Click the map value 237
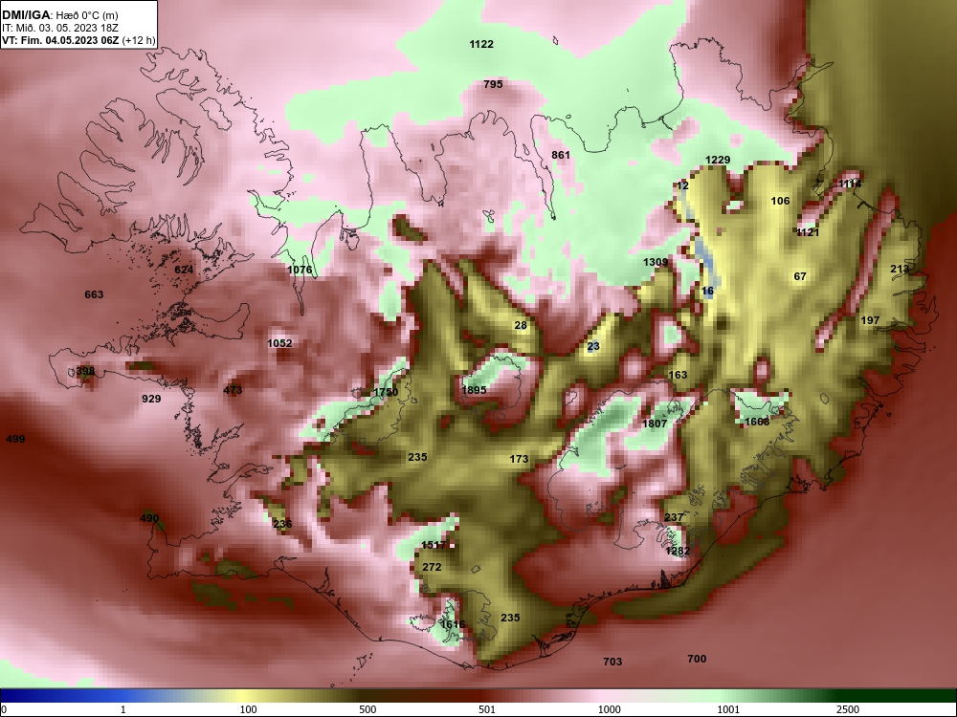This screenshot has width=957, height=717. click(x=673, y=517)
